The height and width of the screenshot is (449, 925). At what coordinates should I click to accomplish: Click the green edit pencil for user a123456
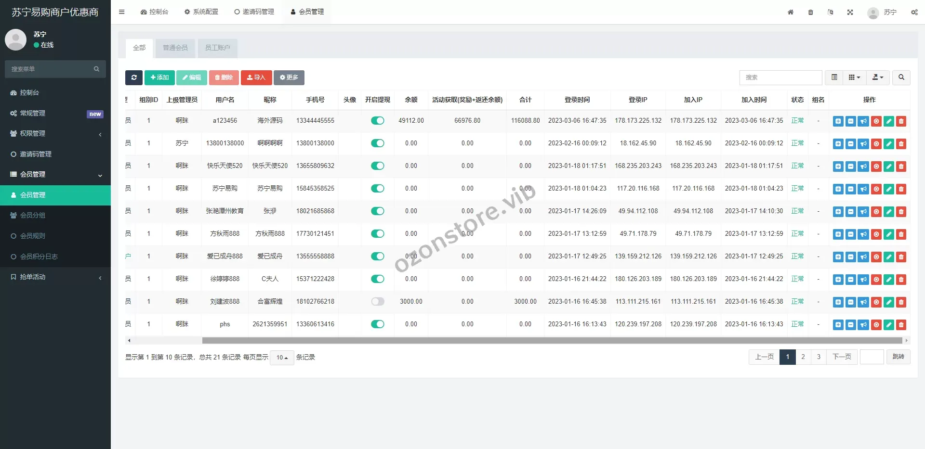889,121
